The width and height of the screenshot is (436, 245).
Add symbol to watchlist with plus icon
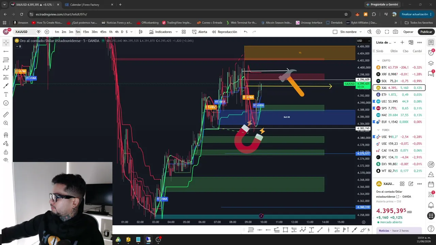tap(402, 43)
